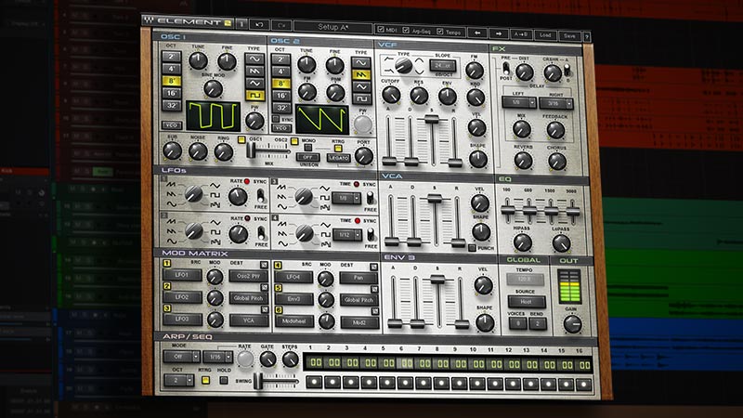The image size is (743, 418).
Task: Click the VCF CUTOFF knob
Action: (391, 95)
